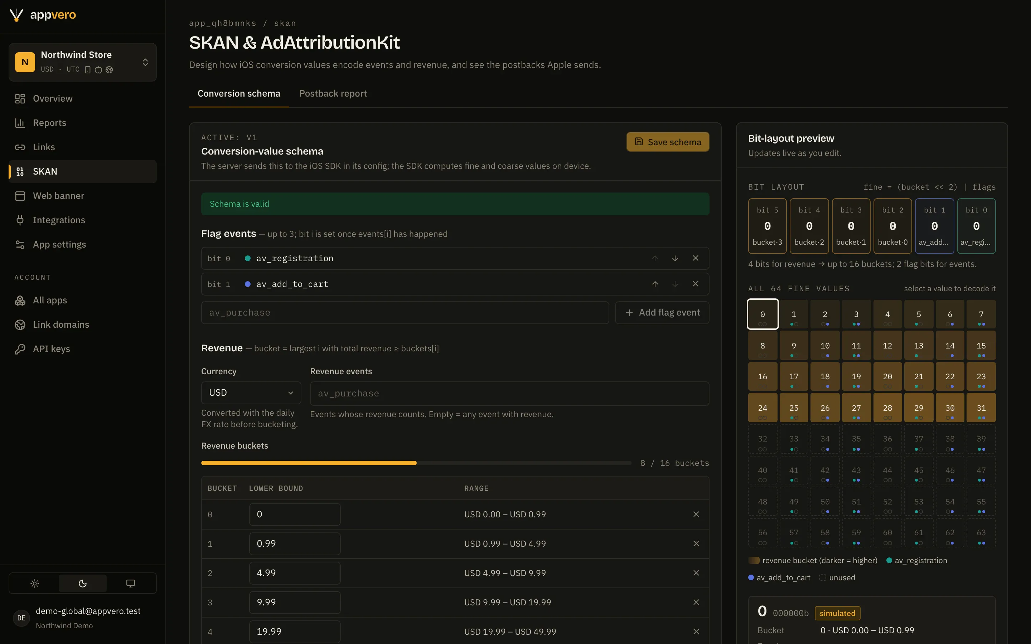
Task: Switch to system theme
Action: [130, 583]
